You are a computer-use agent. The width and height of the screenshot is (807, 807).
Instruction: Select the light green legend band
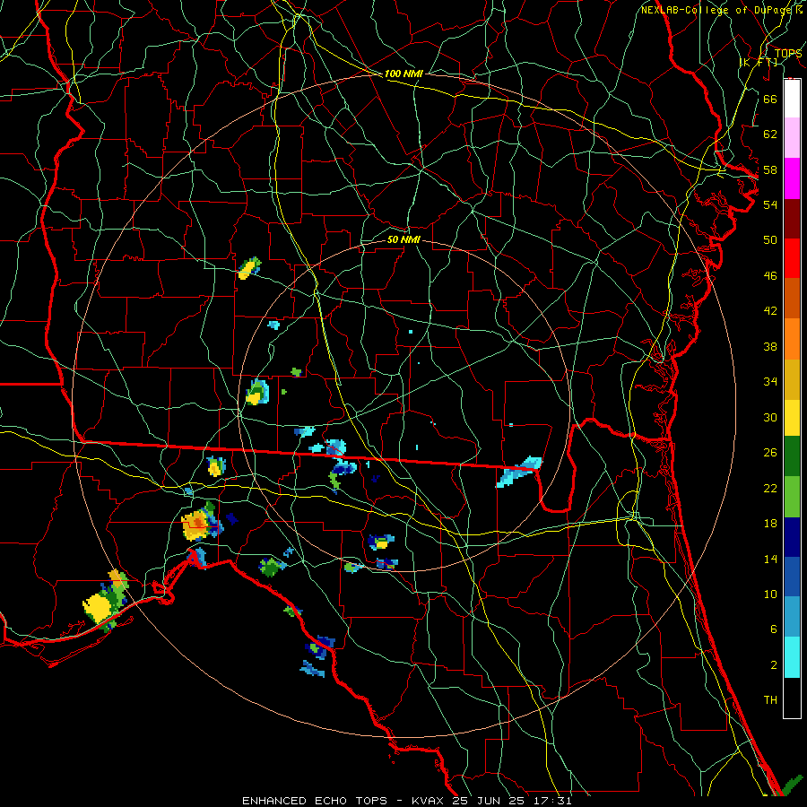(792, 497)
